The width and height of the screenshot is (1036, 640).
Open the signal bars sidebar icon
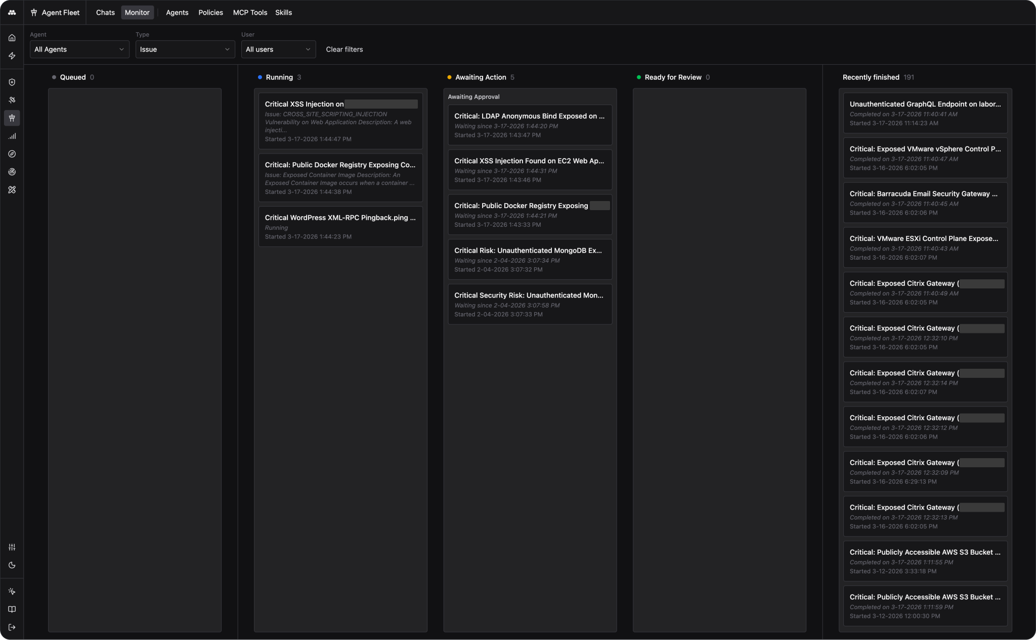coord(12,136)
